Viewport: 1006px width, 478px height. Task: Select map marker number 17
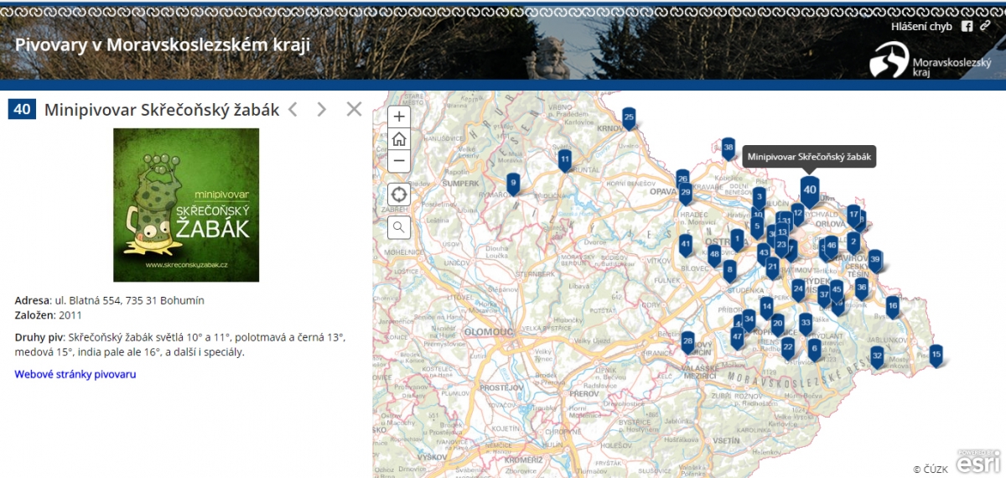[x=853, y=215]
